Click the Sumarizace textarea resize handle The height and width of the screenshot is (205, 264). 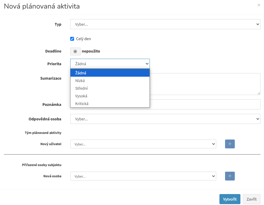coord(259,94)
